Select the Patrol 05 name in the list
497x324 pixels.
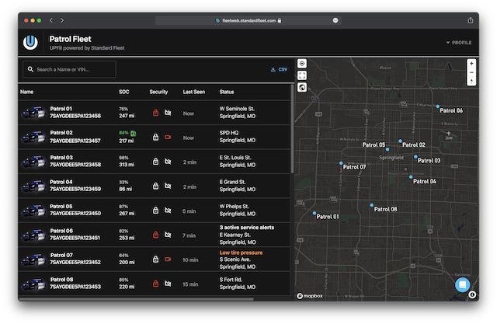(x=61, y=206)
